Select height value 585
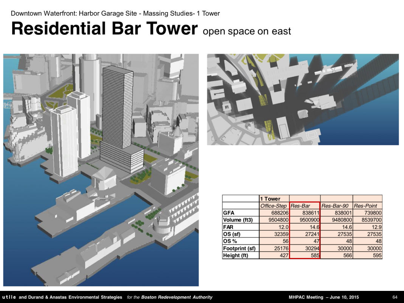The width and height of the screenshot is (404, 303). [x=315, y=255]
